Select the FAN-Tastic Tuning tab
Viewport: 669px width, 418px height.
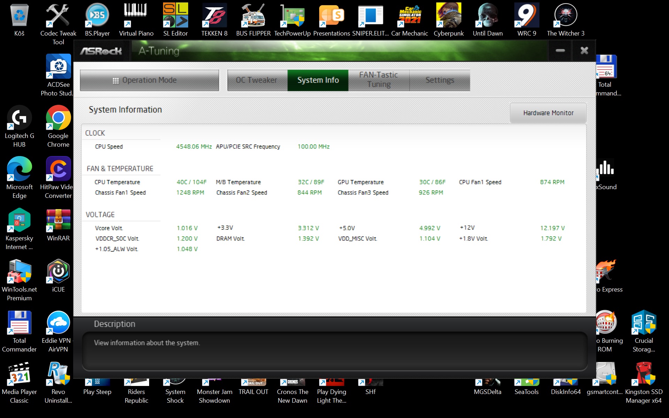[x=378, y=80]
